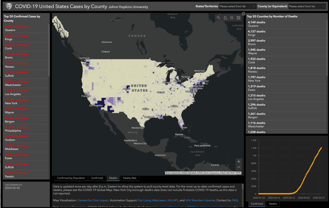The image size is (329, 208).
Task: Switch map to Confirmed by Population tab
Action: [71, 178]
